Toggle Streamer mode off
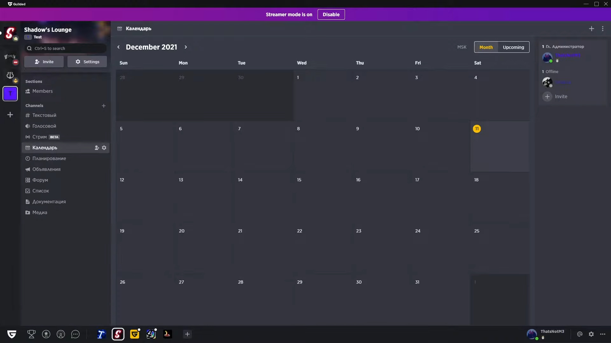611x343 pixels. click(331, 14)
